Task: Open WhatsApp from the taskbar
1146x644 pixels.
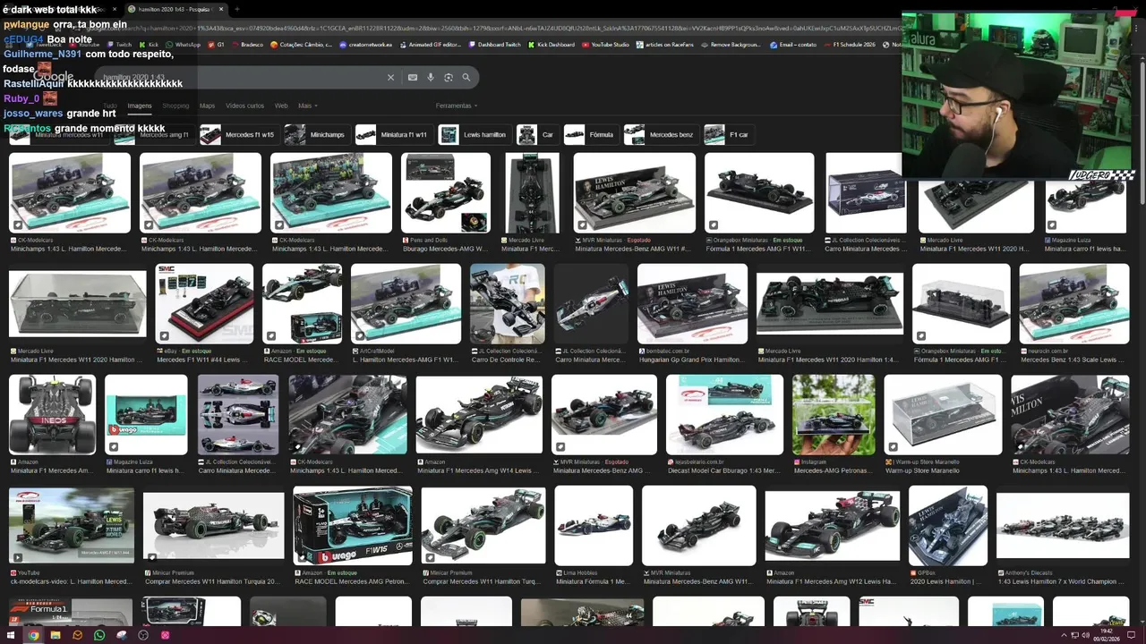Action: [x=99, y=635]
